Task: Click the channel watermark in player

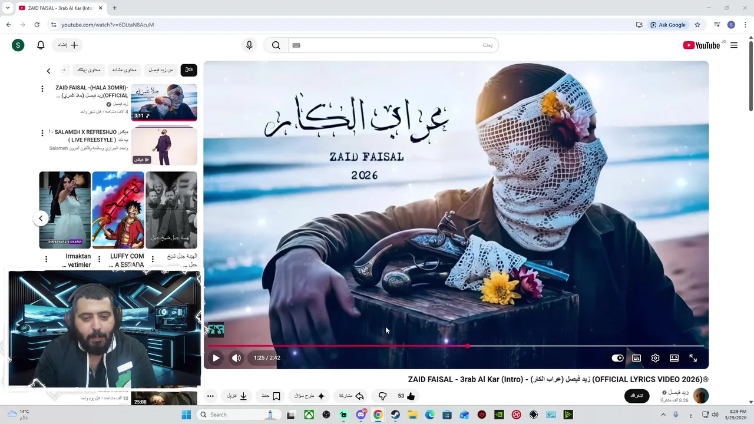Action: coord(216,330)
